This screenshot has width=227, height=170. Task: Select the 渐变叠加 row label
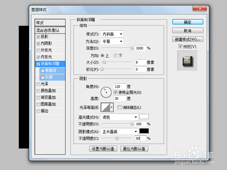(48, 97)
